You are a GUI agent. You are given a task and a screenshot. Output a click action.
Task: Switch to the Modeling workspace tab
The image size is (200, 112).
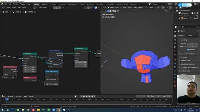[x=44, y=4]
